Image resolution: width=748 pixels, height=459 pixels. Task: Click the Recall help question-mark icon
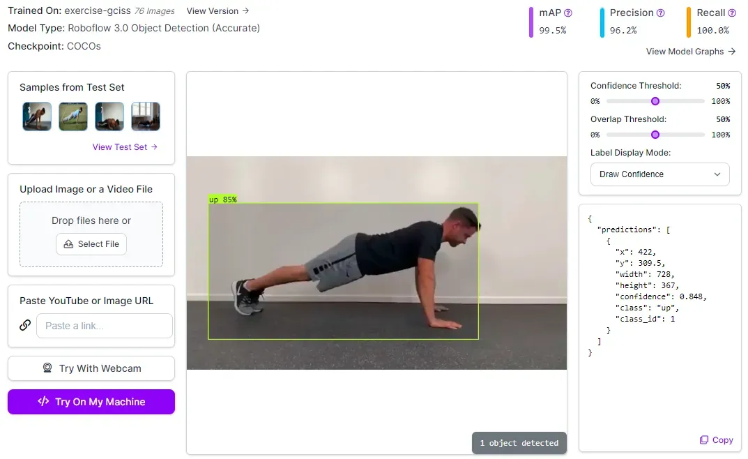pos(732,13)
